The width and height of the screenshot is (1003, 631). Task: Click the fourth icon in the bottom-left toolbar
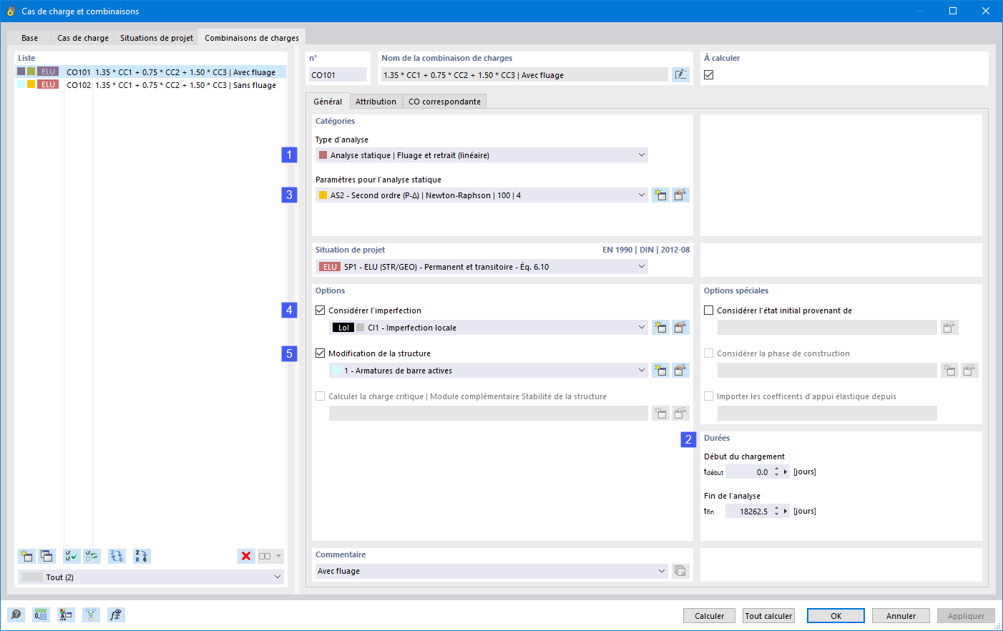pyautogui.click(x=91, y=615)
